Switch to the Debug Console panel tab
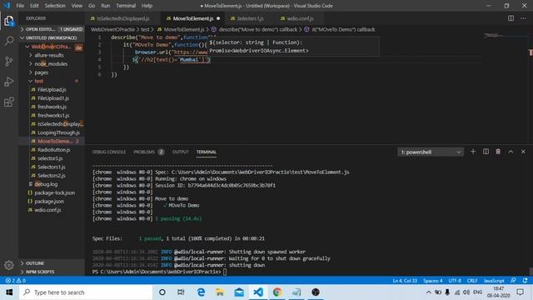Screen dimensions: 533x300 click(x=109, y=152)
